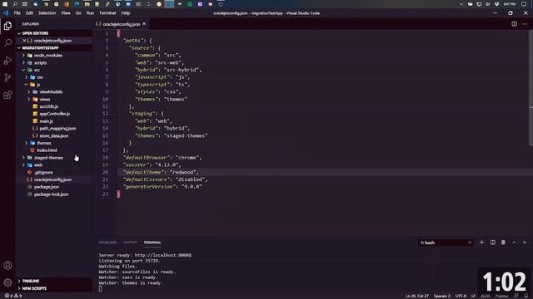Expand the css folder
This screenshot has width=533, height=299.
pyautogui.click(x=26, y=77)
